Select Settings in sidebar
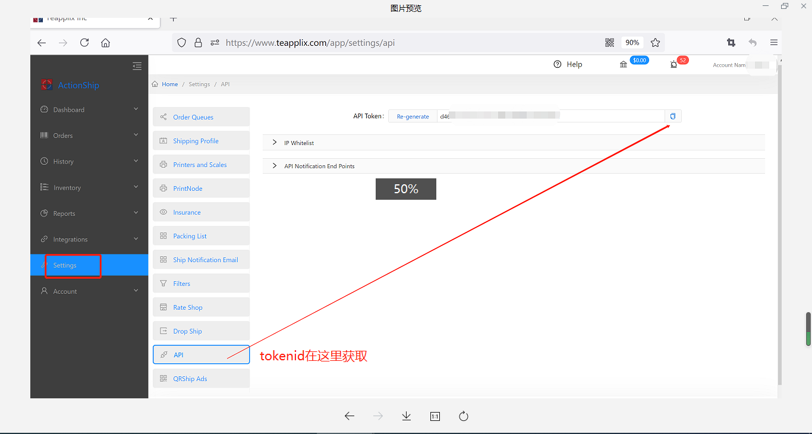 coord(89,265)
